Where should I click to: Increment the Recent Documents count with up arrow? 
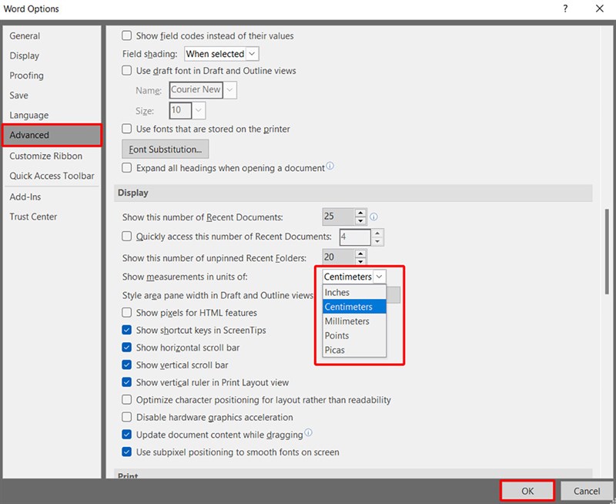pos(359,213)
